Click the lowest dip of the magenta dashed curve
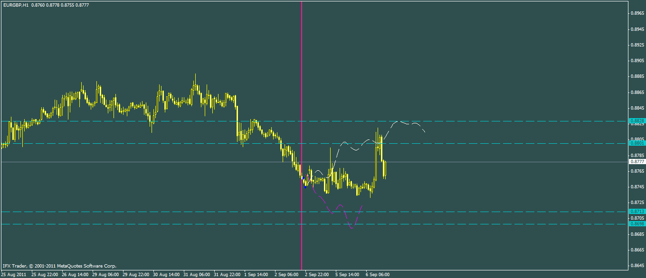The height and width of the screenshot is (278, 646). coord(351,229)
